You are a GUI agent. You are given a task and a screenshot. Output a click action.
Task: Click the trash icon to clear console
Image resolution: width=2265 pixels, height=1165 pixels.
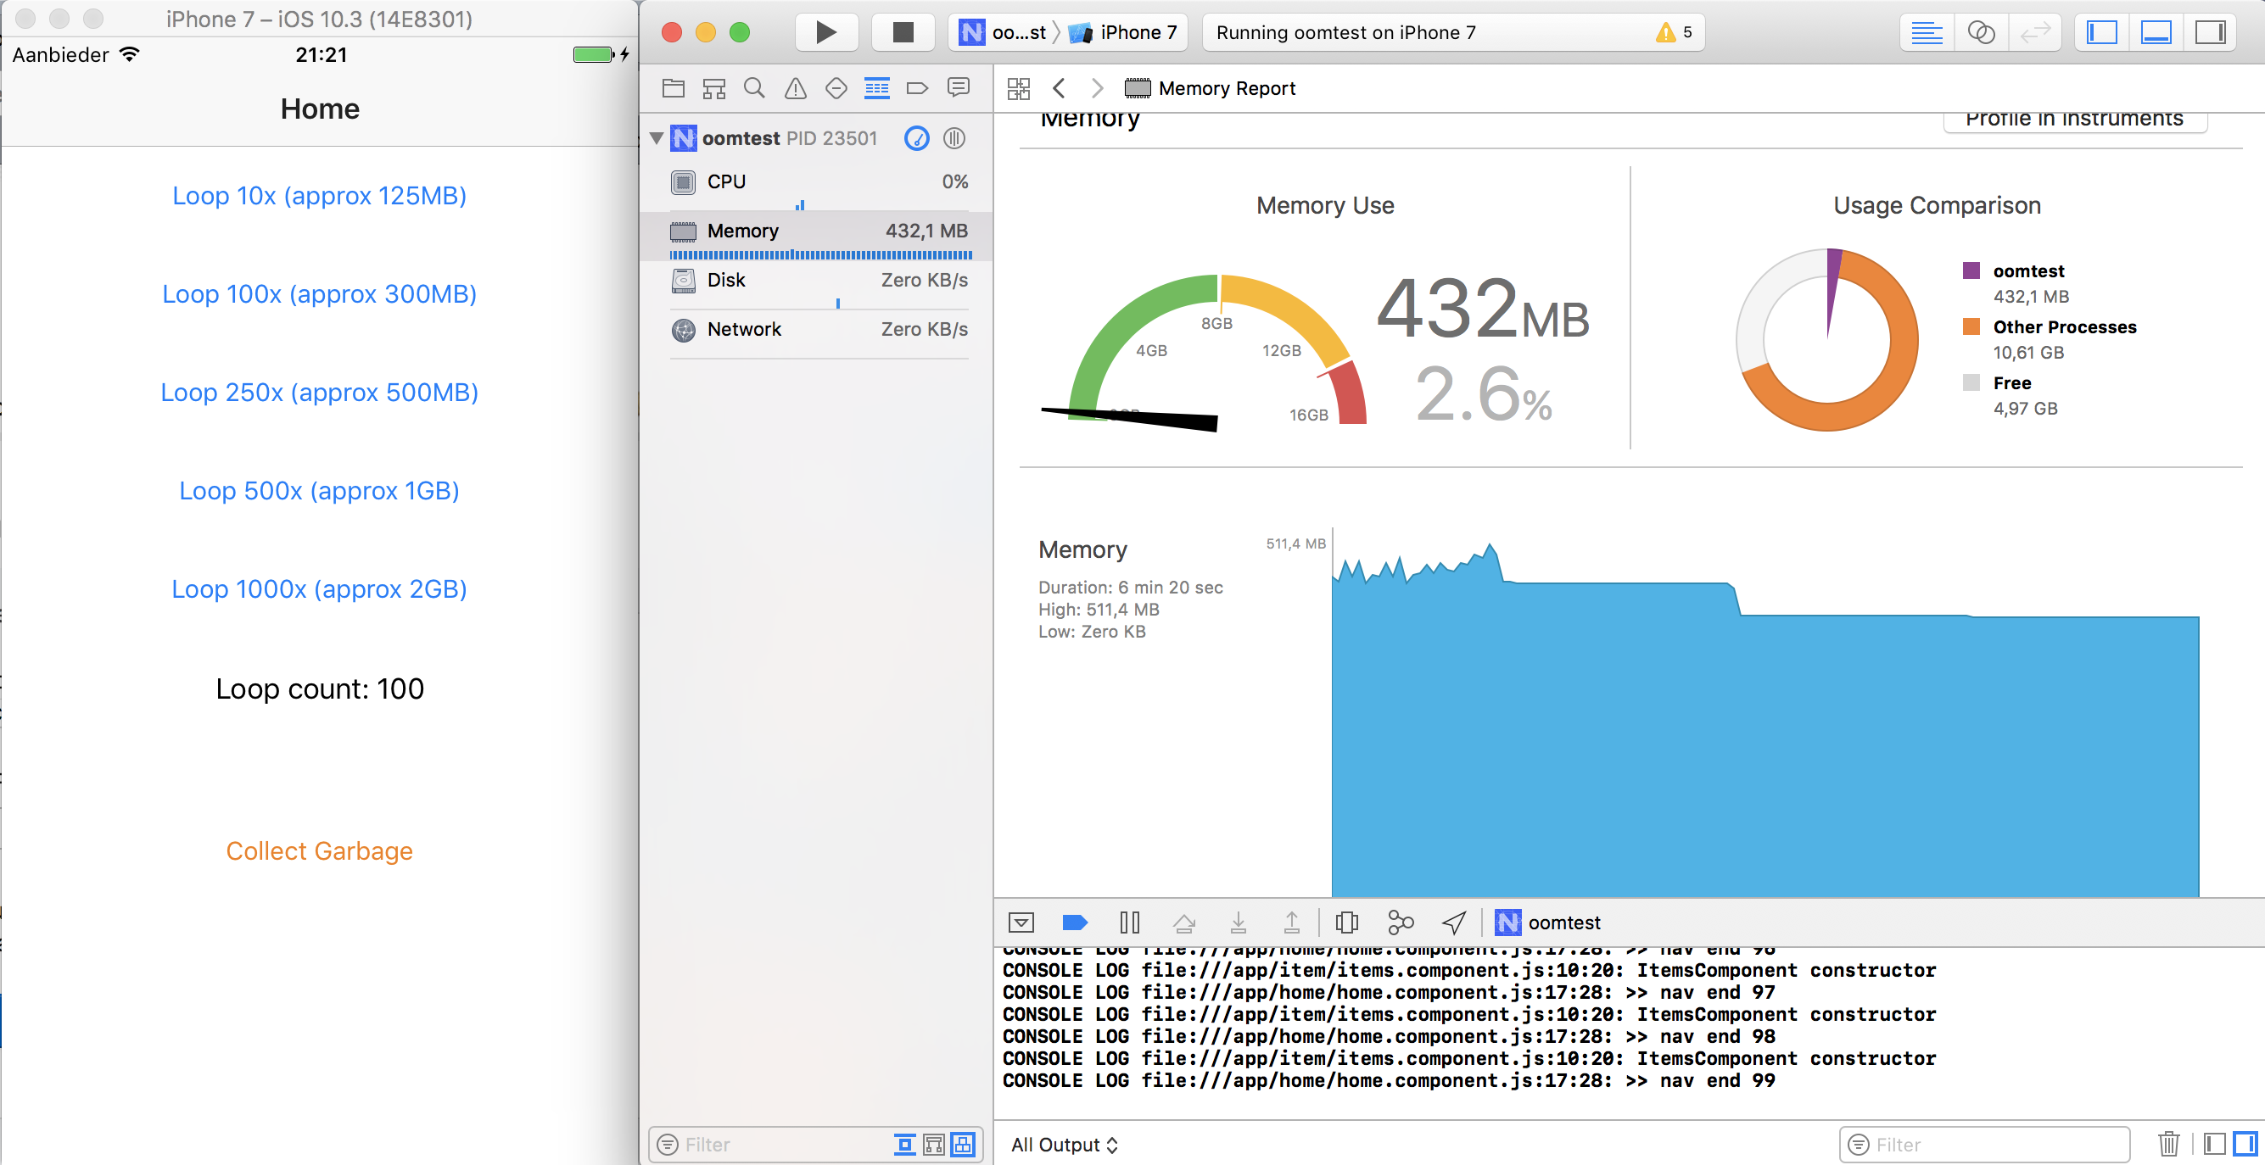(2168, 1144)
